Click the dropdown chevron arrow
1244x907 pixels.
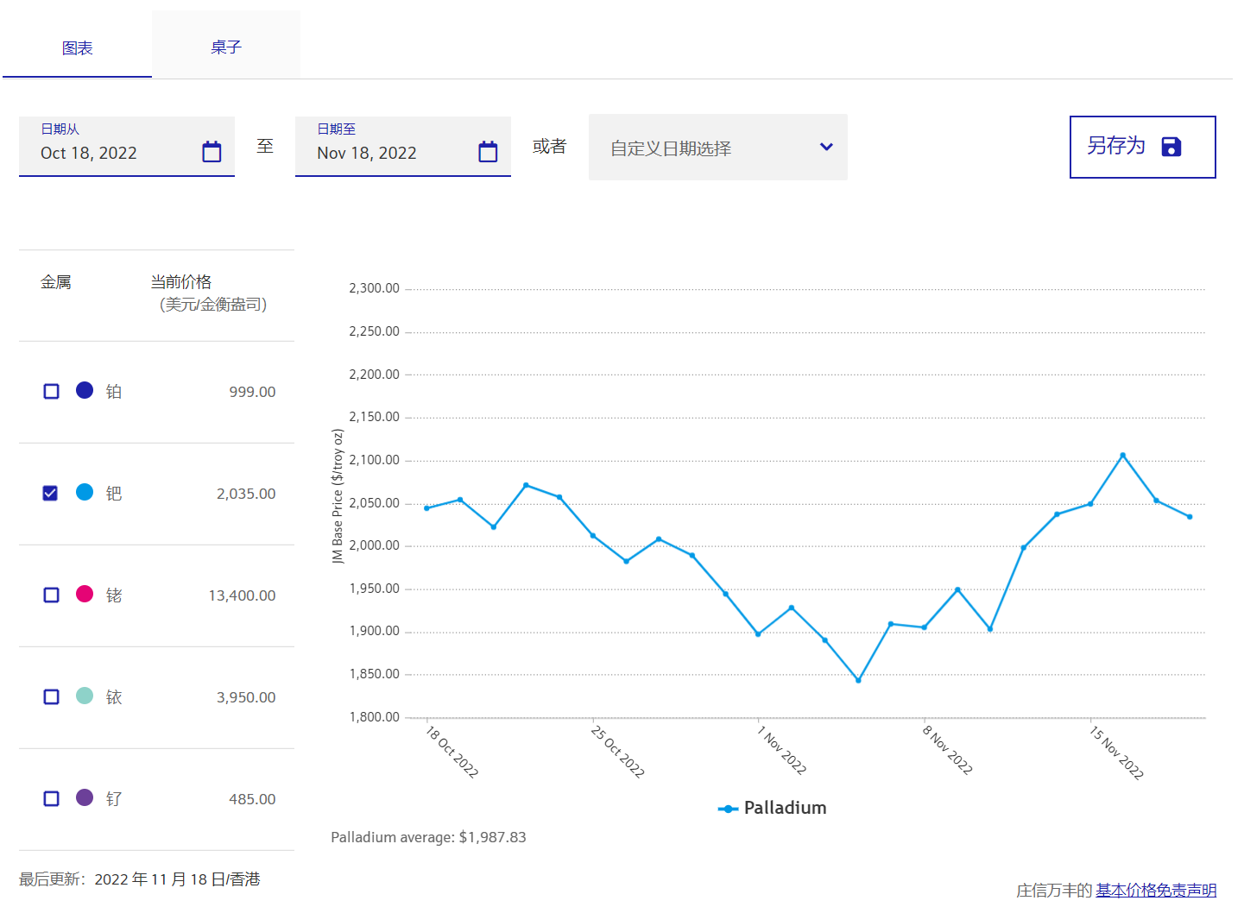click(826, 147)
